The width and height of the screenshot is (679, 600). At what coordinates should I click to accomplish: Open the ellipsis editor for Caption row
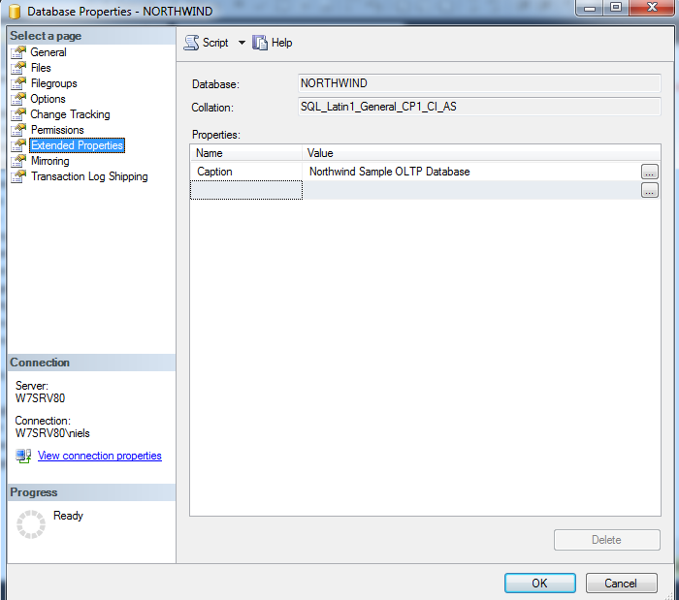tap(650, 172)
